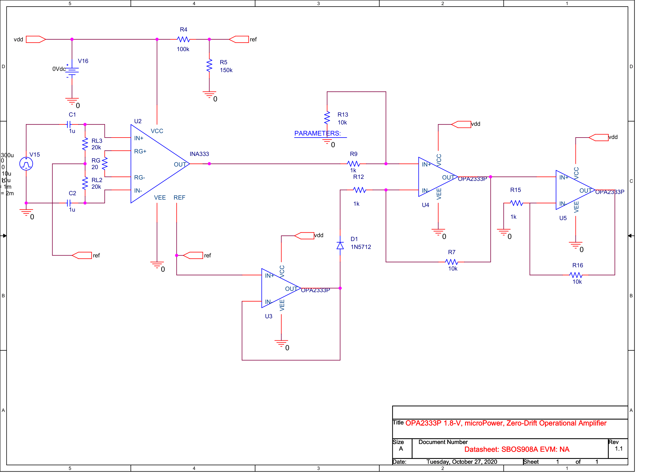
Task: Select resistor RL3 20k symbol
Action: [85, 144]
